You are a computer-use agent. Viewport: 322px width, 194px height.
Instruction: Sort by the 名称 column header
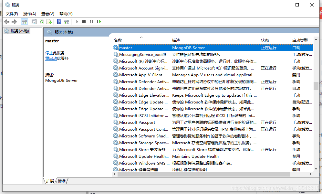(142, 40)
